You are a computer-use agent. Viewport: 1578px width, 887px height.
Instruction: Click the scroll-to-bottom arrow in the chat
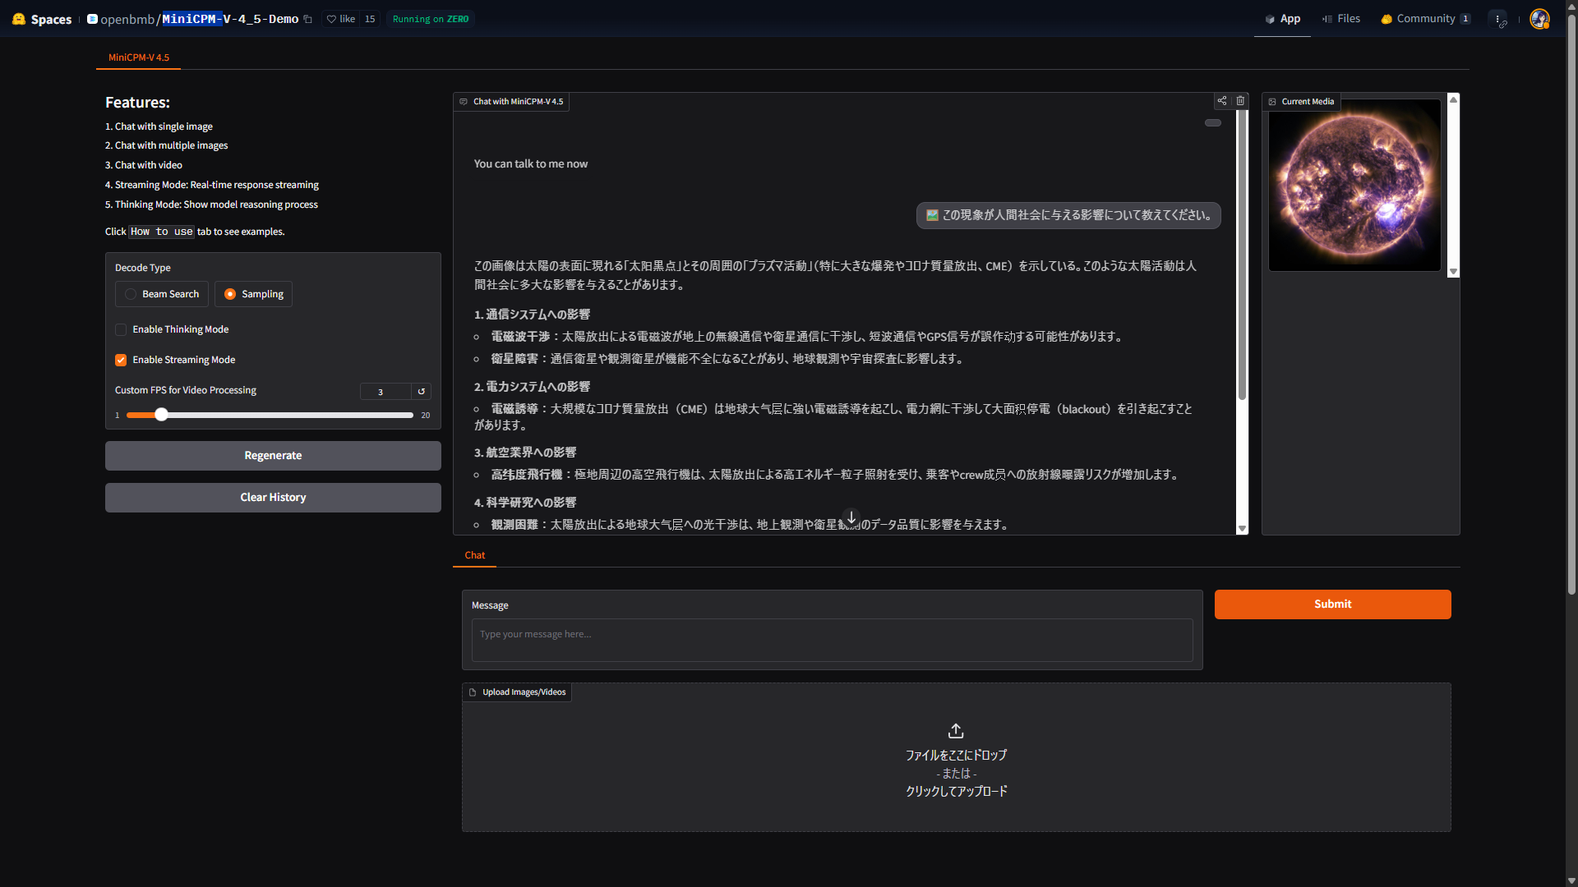coord(851,517)
